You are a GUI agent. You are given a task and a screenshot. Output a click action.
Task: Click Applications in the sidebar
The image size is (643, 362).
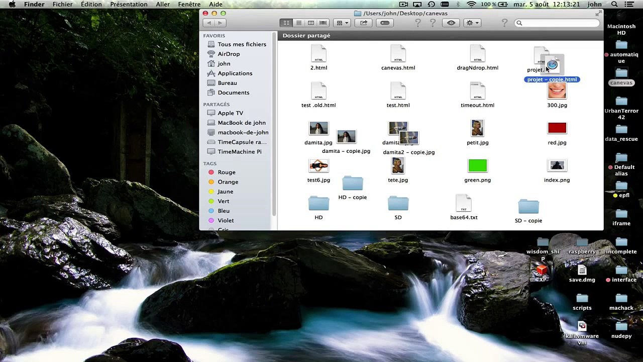coord(235,73)
